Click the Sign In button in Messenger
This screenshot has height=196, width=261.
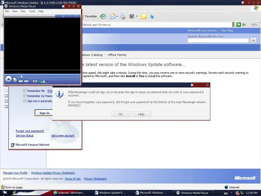(44, 113)
